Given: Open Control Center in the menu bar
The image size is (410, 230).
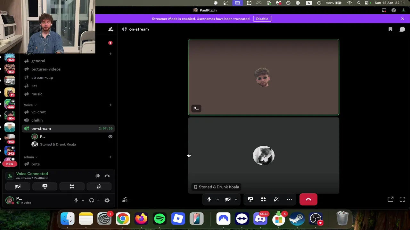Looking at the screenshot, I should click(x=367, y=3).
